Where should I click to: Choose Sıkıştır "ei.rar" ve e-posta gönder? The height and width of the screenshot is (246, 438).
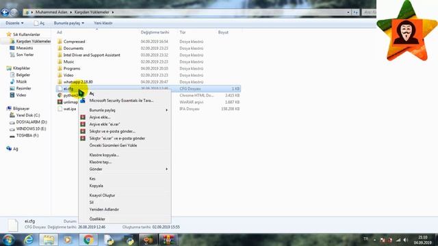pyautogui.click(x=117, y=138)
